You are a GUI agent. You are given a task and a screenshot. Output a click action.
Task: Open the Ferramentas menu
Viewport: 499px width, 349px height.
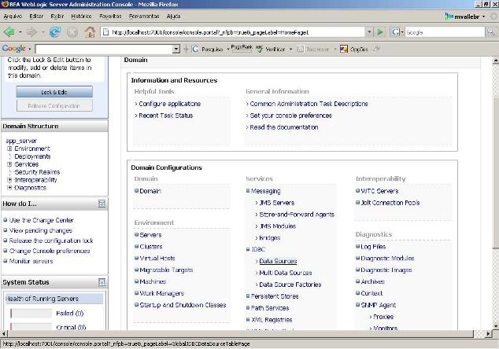coord(144,16)
